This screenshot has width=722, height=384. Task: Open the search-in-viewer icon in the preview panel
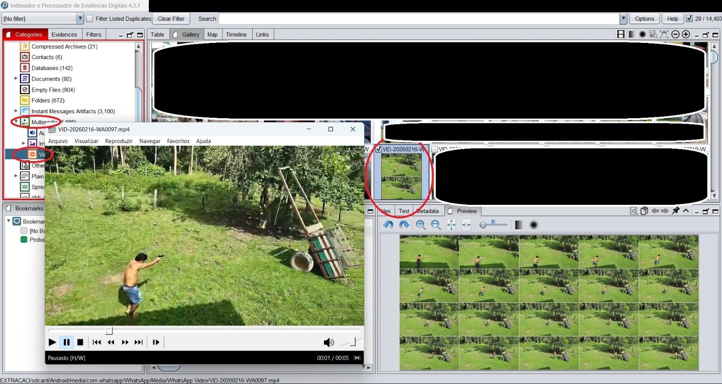click(634, 211)
